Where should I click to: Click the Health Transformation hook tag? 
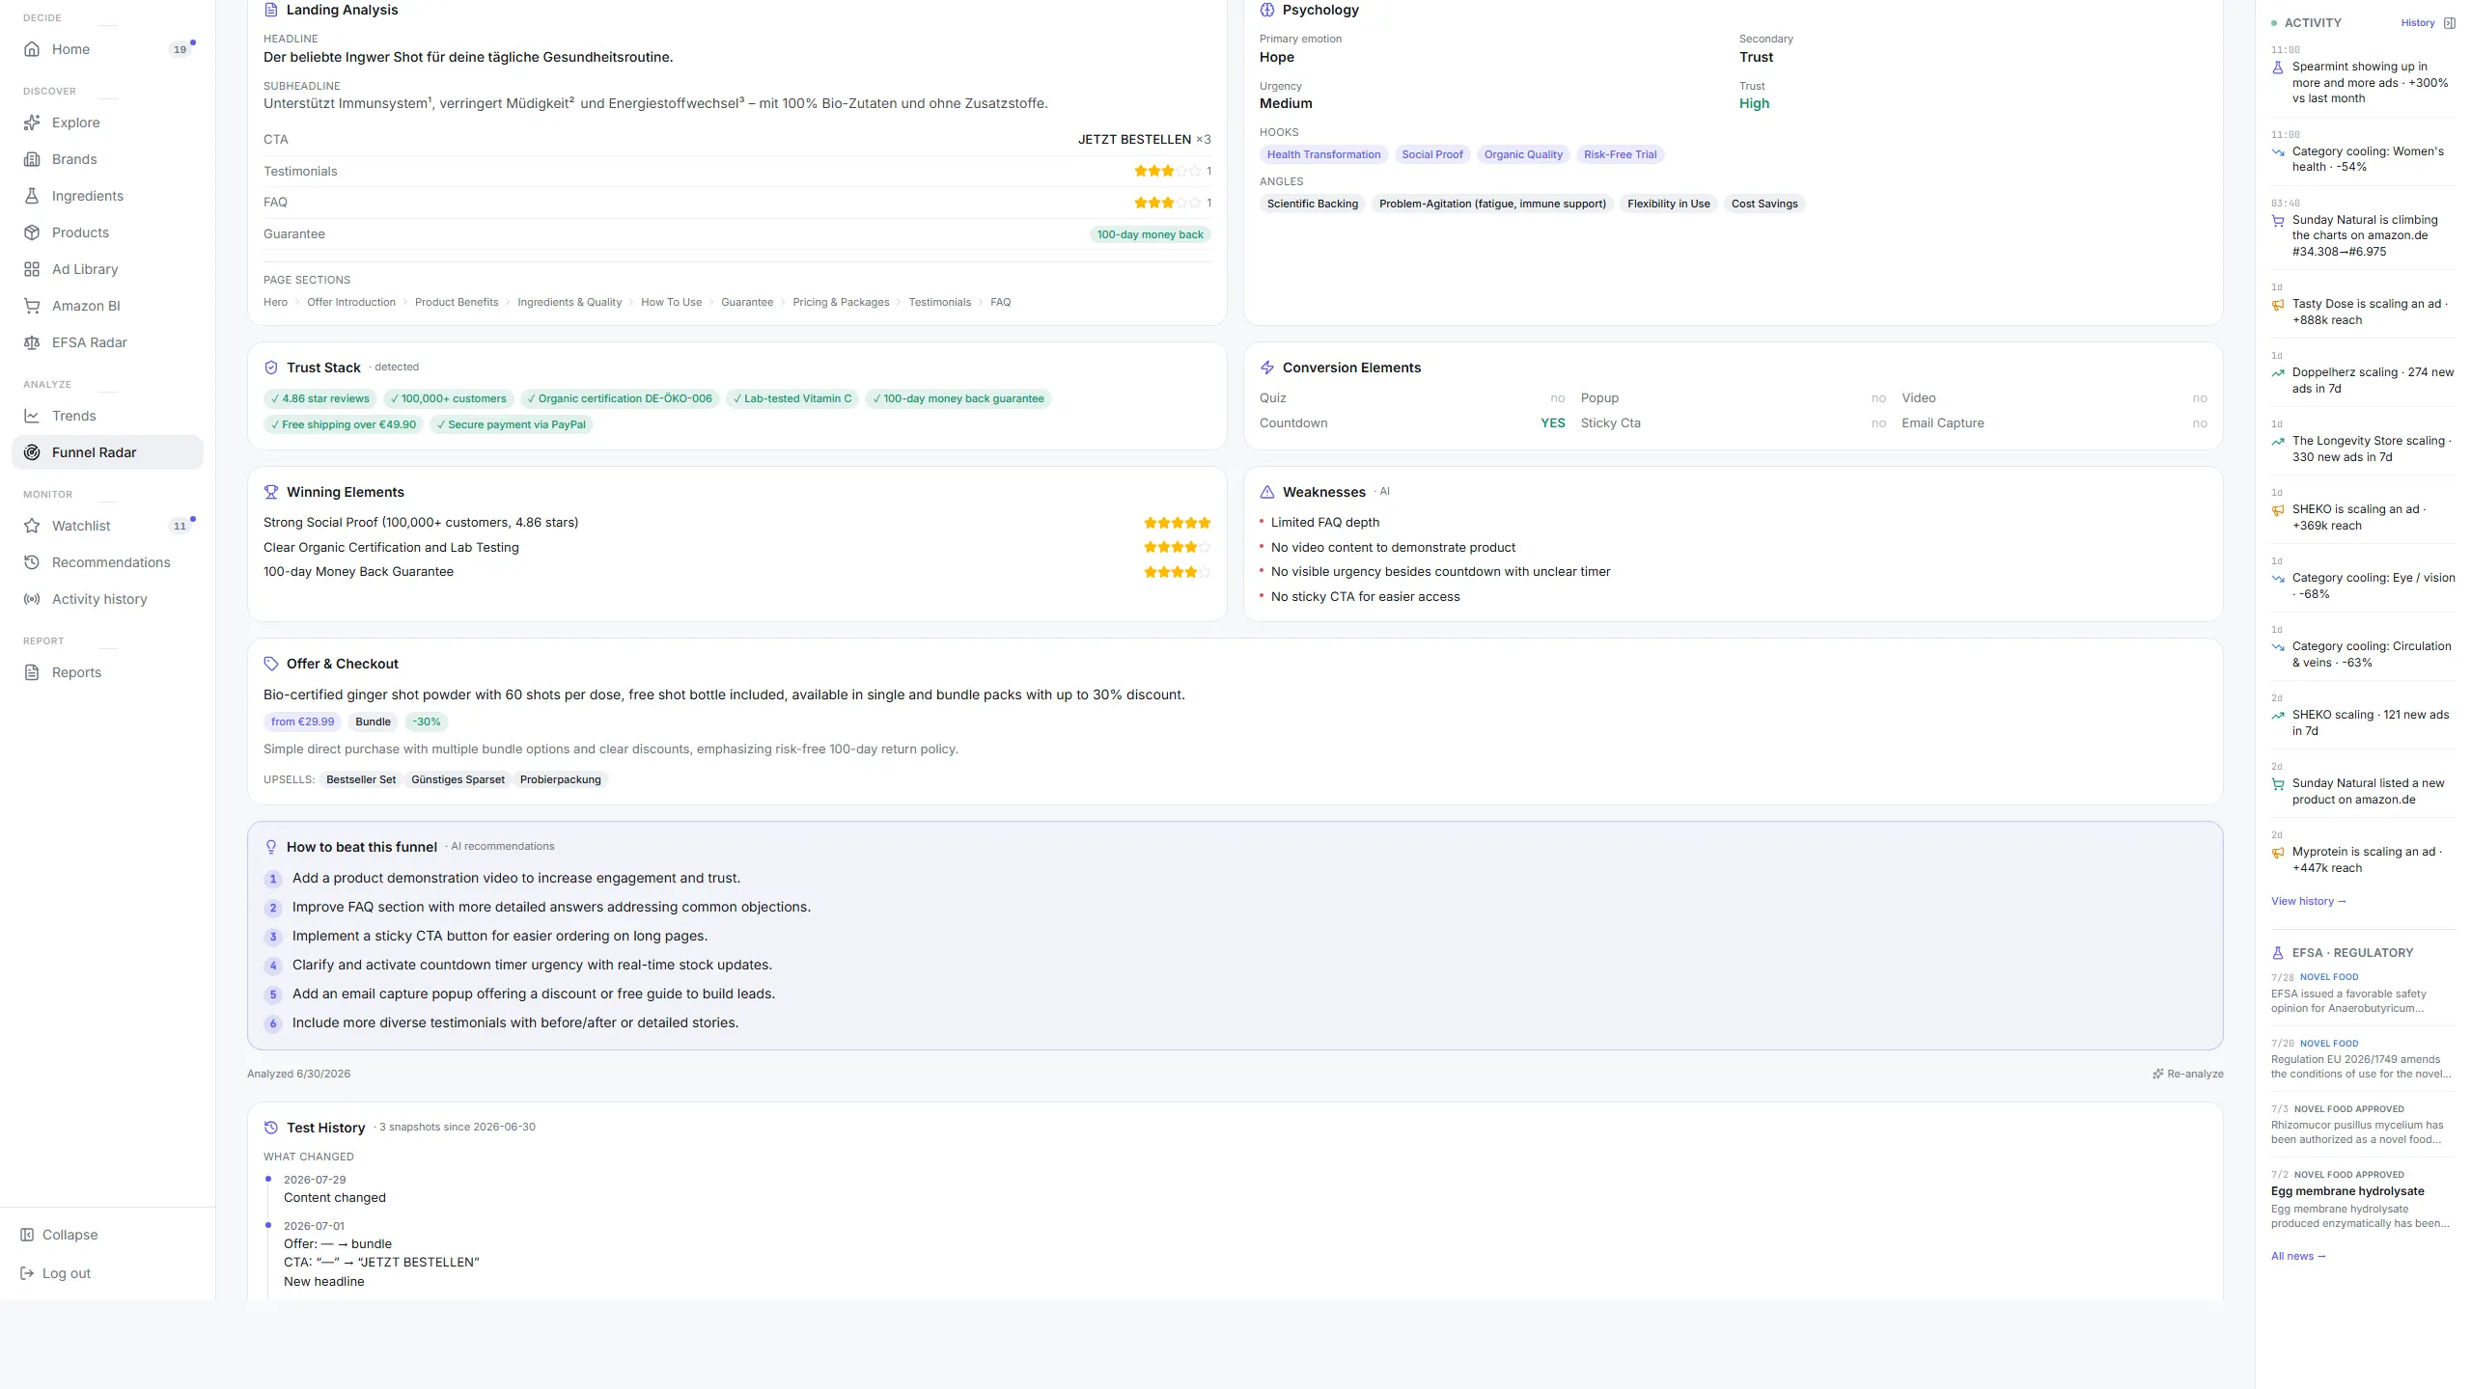coord(1323,154)
